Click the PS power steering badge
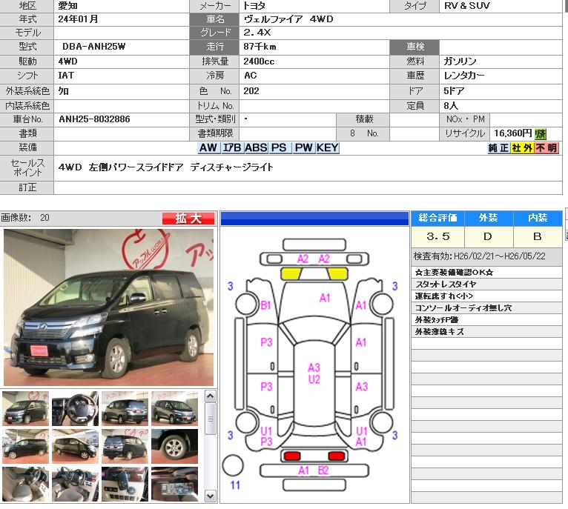 [279, 147]
